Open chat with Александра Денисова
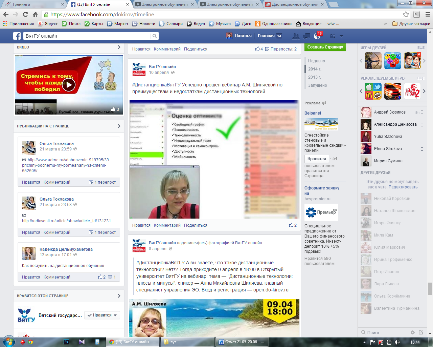The width and height of the screenshot is (433, 347). pos(392,124)
